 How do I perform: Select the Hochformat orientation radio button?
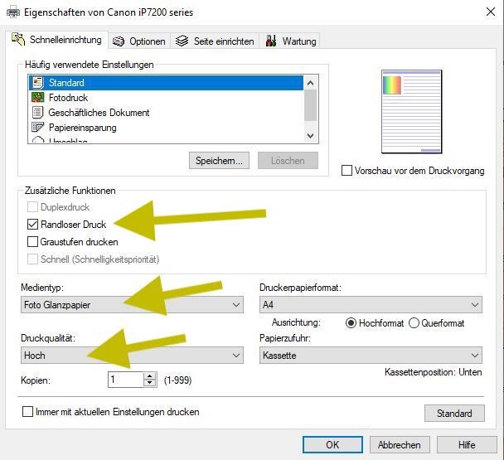pyautogui.click(x=351, y=322)
